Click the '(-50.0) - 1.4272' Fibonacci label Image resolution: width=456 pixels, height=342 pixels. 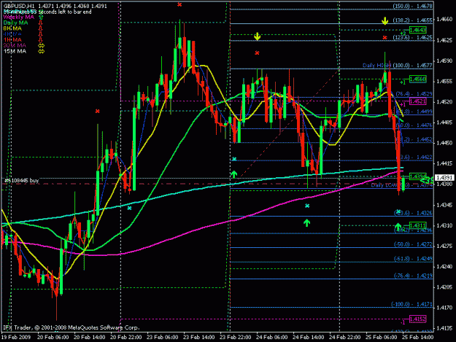click(x=413, y=244)
